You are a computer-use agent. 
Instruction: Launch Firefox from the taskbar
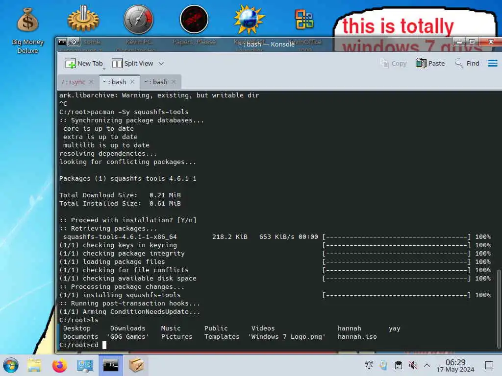click(x=59, y=365)
